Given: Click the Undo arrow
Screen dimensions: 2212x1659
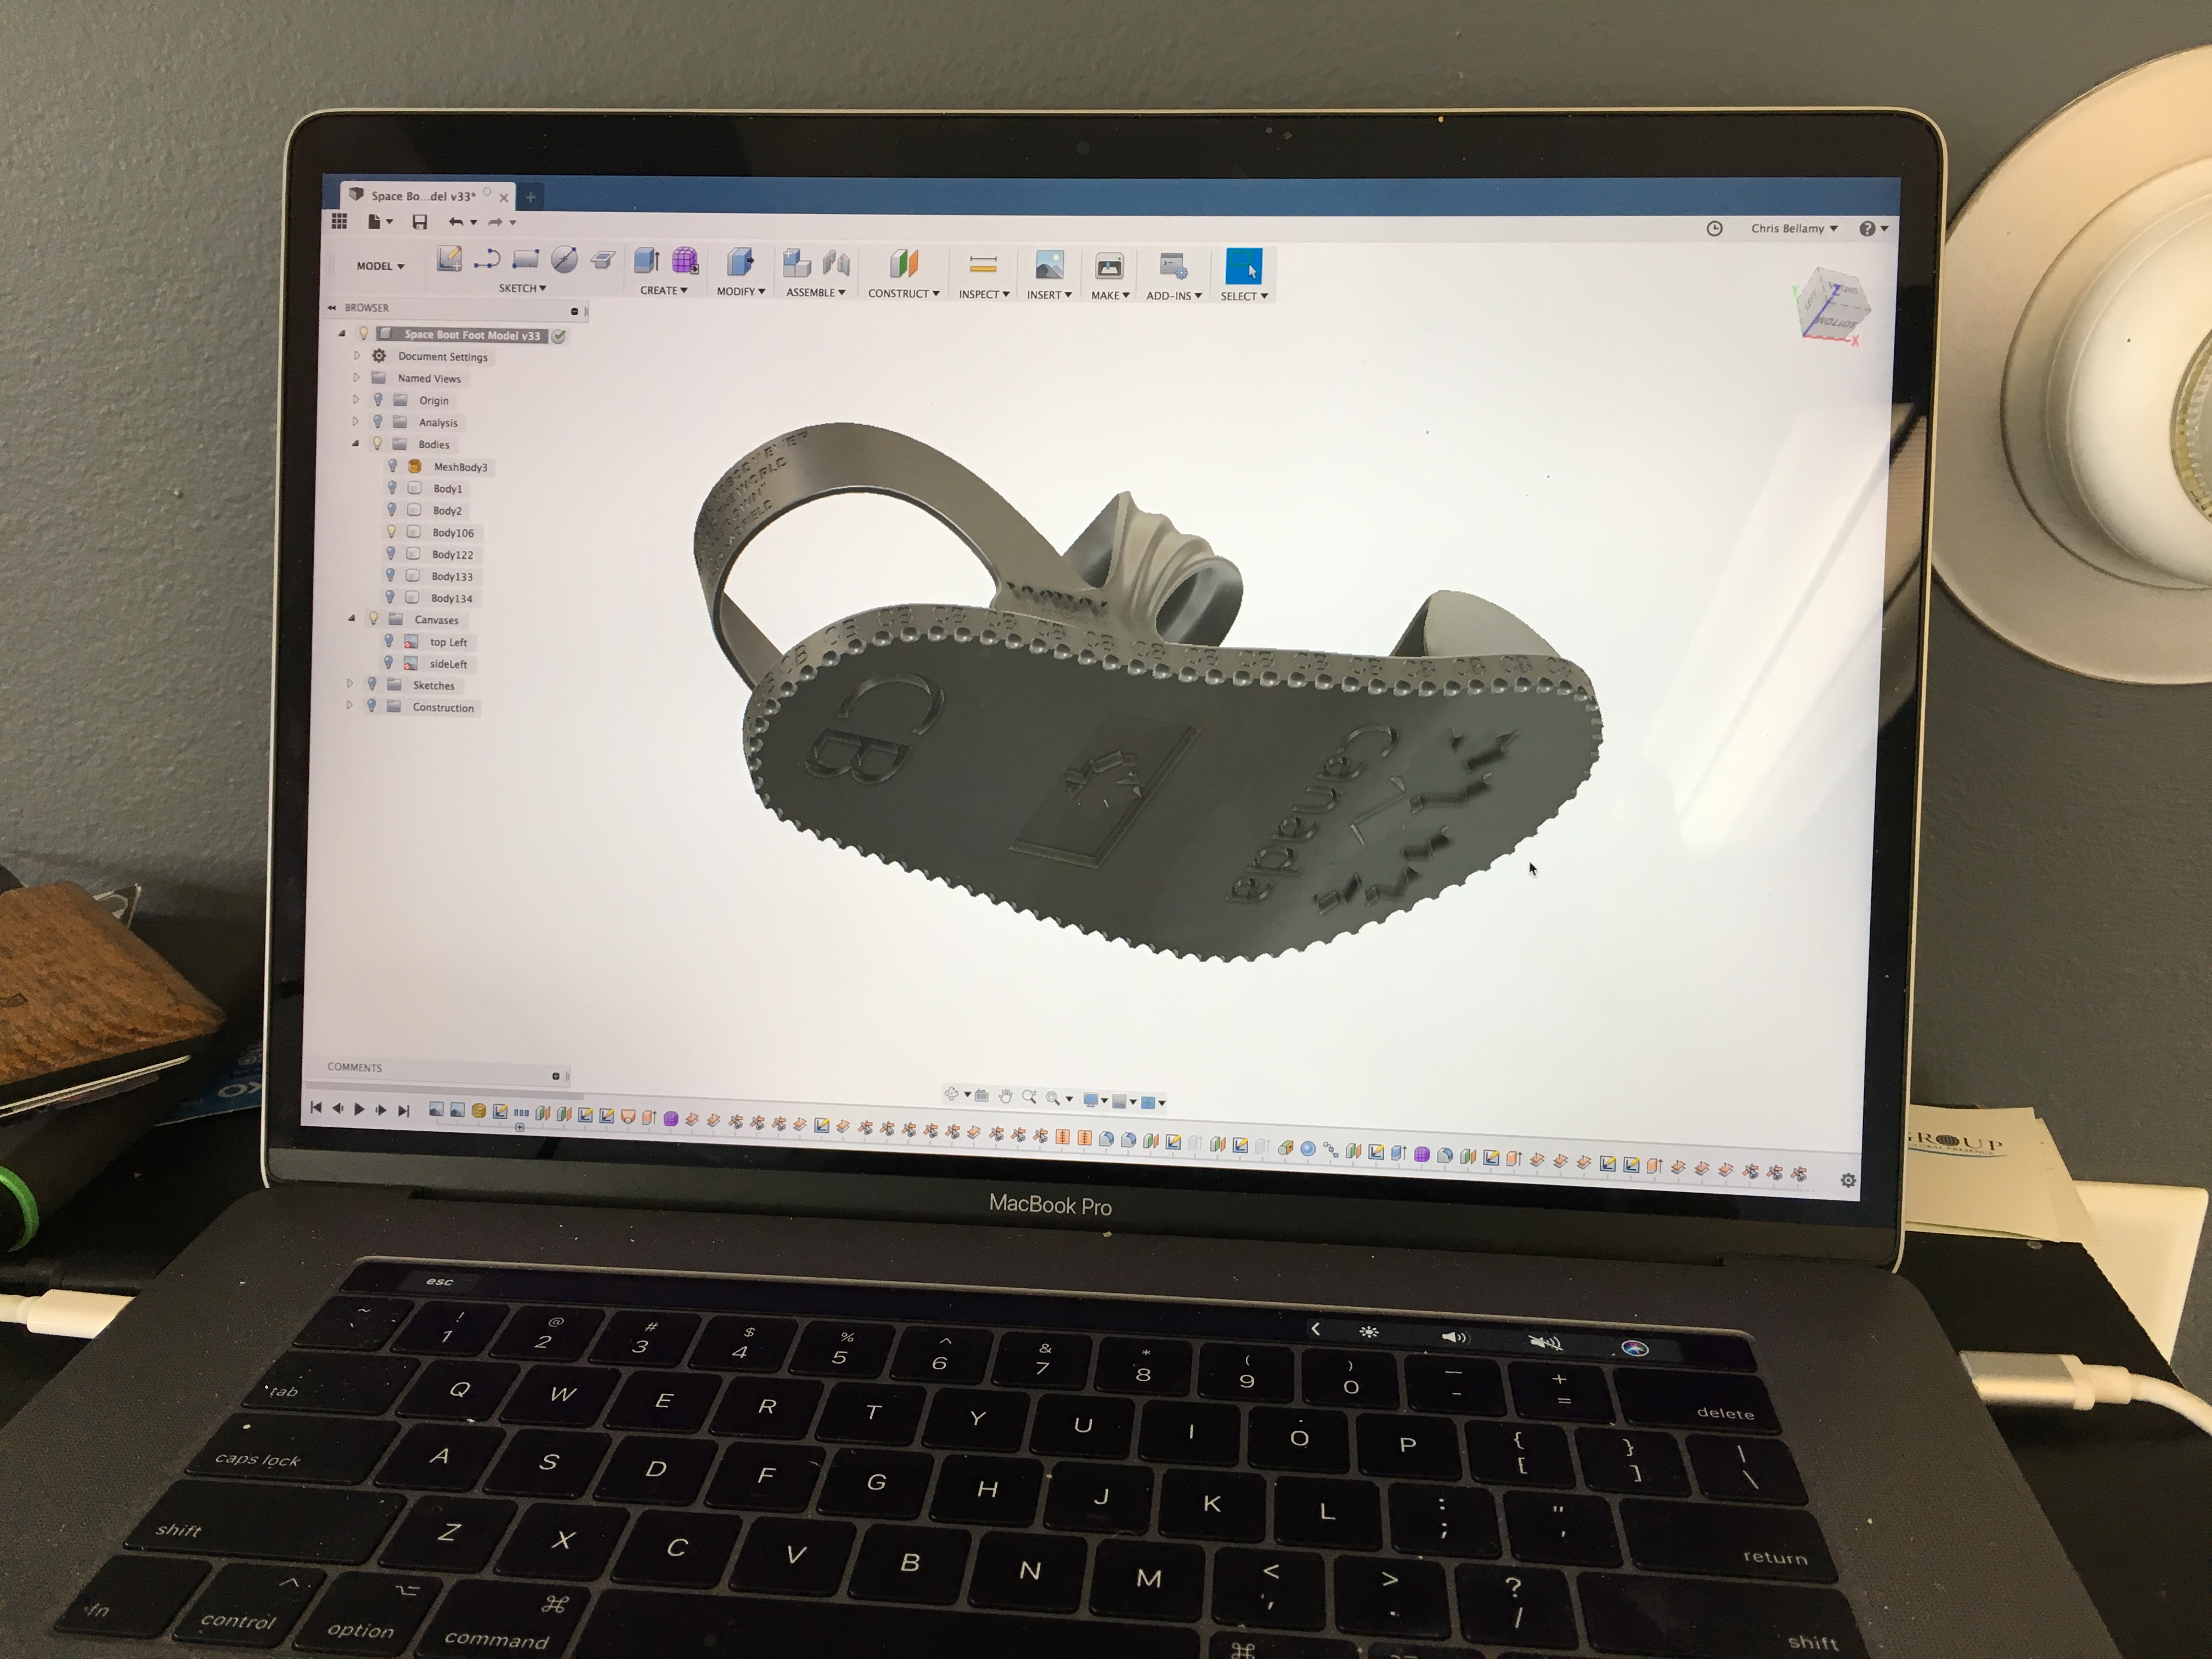Looking at the screenshot, I should pos(456,222).
